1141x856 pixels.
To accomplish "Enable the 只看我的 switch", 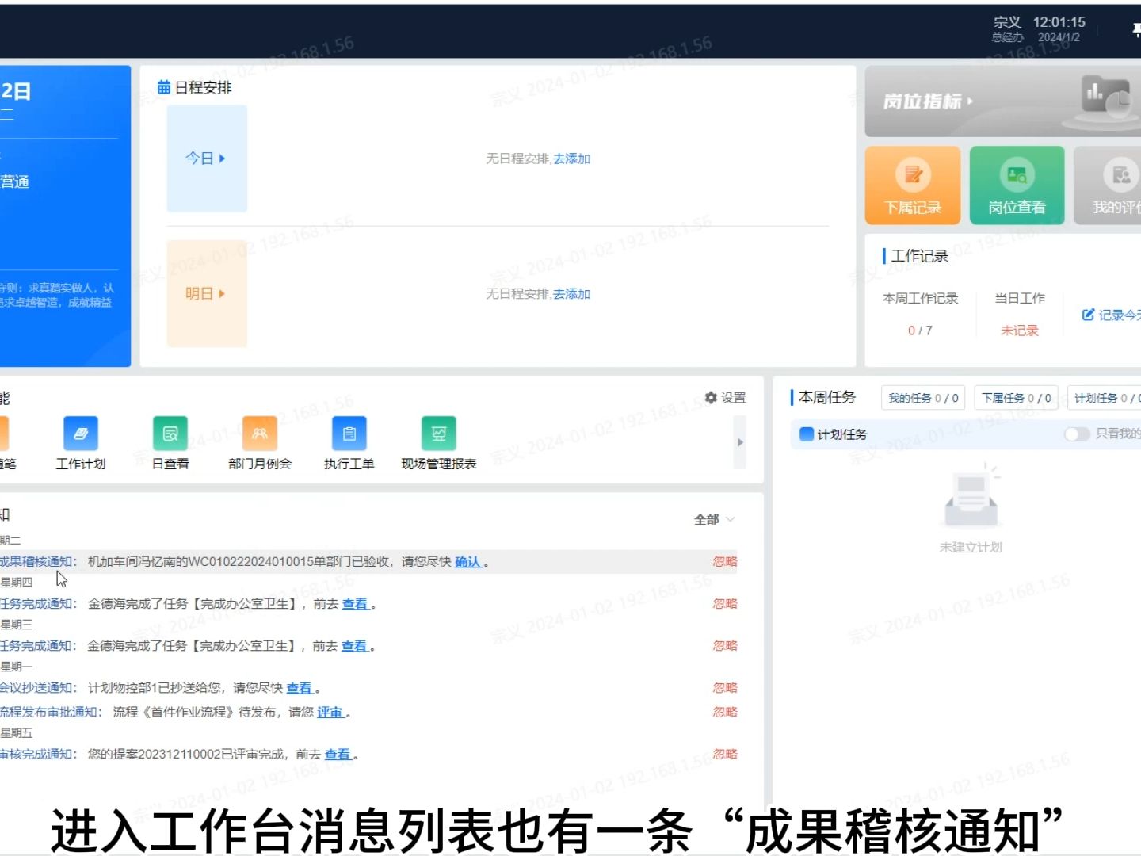I will coord(1077,434).
